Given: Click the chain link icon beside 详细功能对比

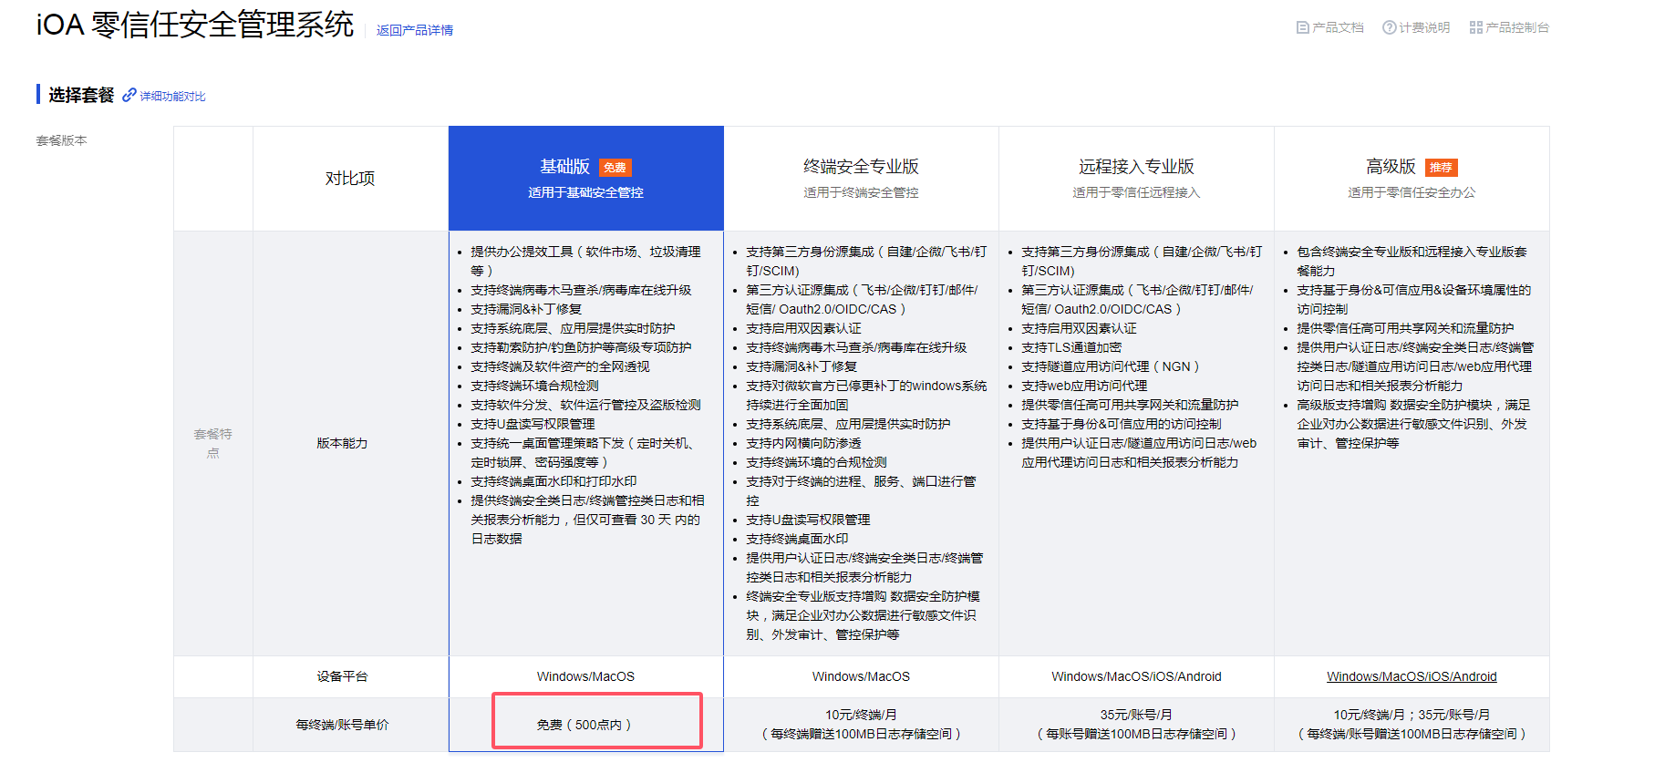Looking at the screenshot, I should [x=129, y=95].
